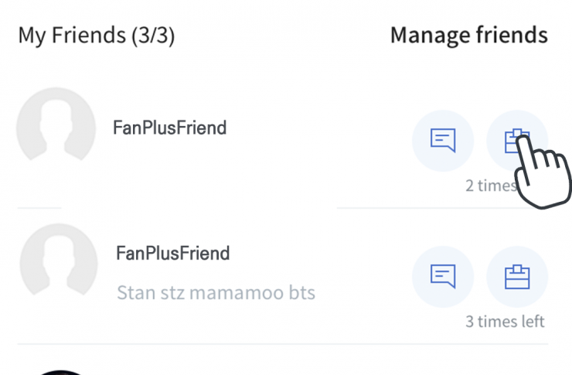Open Manage friends
The height and width of the screenshot is (375, 572).
tap(468, 35)
